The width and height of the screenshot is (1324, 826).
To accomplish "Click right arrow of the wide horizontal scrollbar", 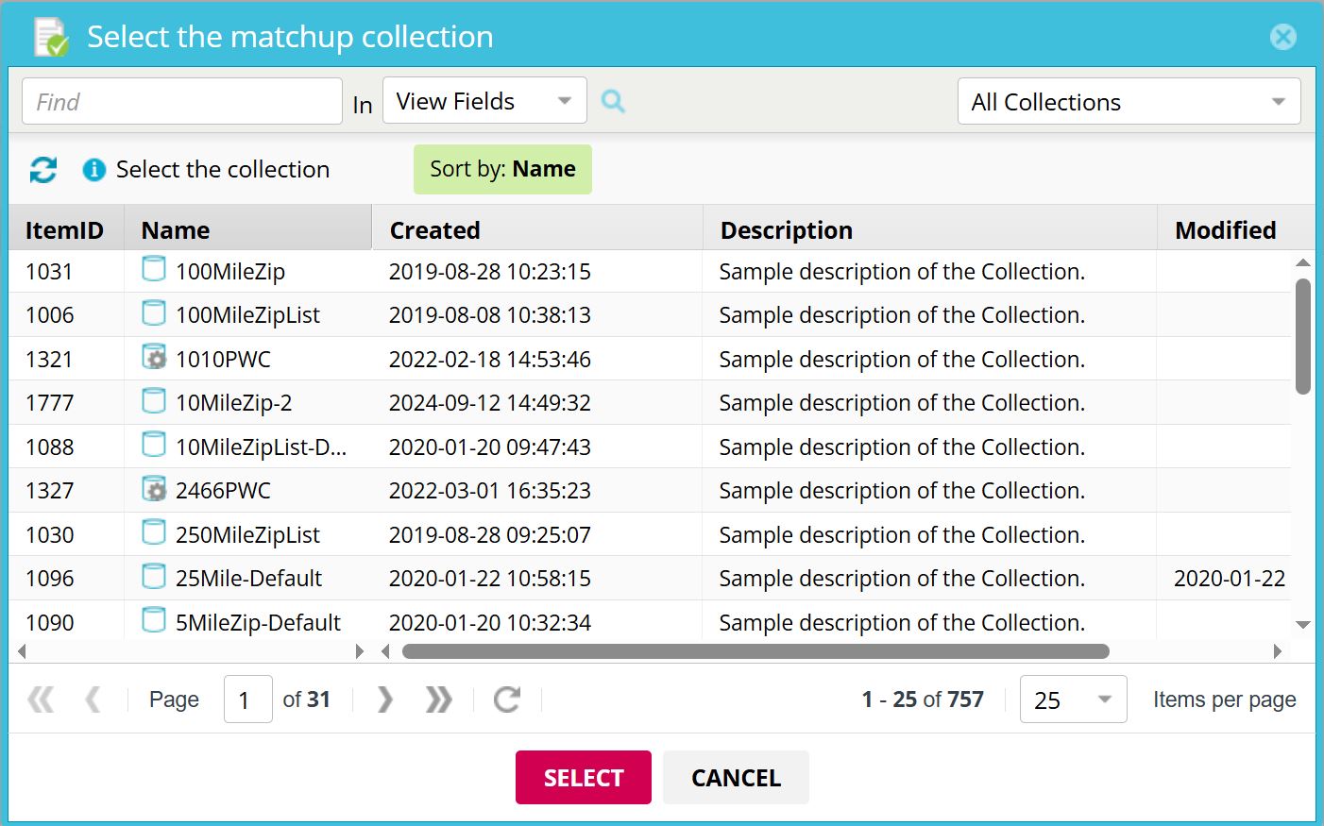I will tap(1278, 651).
